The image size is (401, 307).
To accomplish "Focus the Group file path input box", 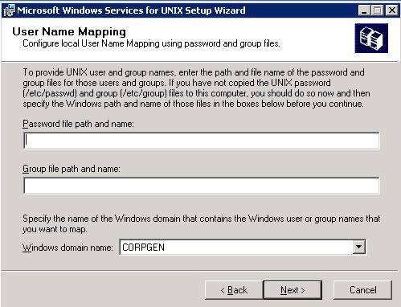I will click(202, 185).
